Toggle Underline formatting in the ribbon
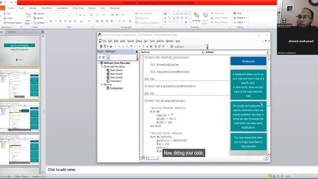The width and height of the screenshot is (318, 179). pos(60,21)
